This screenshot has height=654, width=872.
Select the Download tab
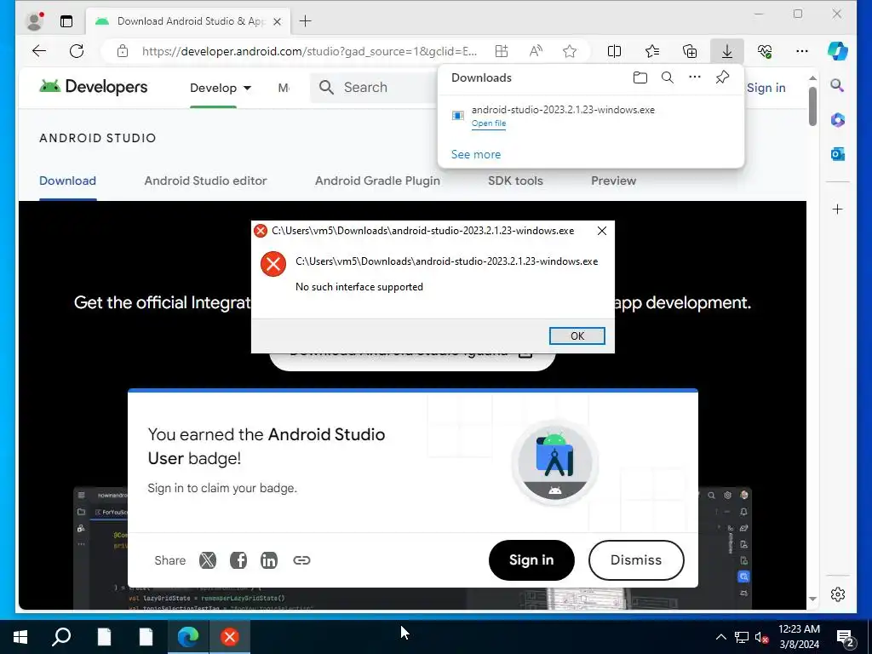pyautogui.click(x=67, y=181)
